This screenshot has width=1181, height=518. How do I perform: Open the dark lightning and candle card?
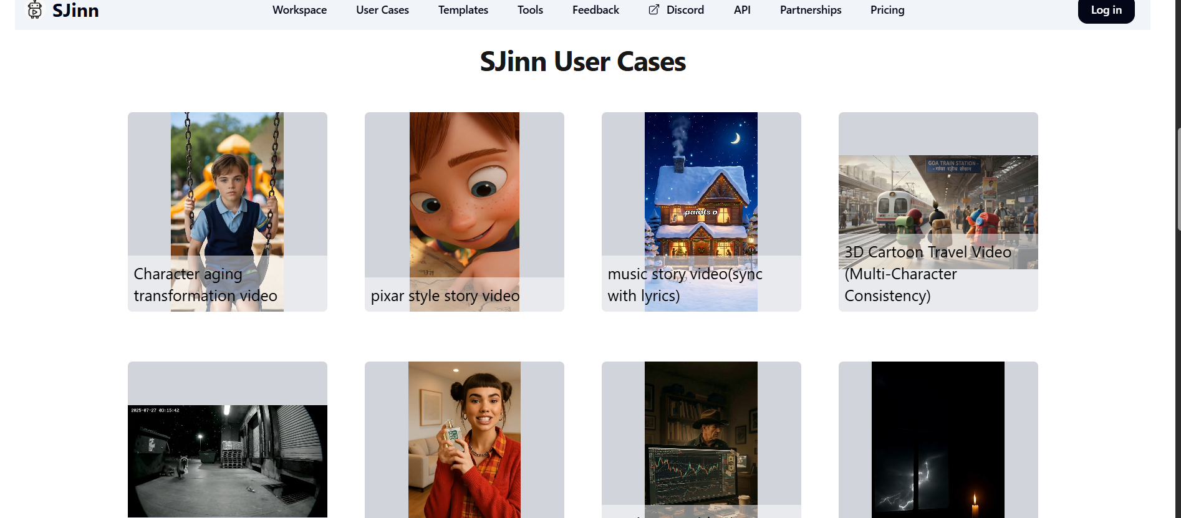coord(938,440)
